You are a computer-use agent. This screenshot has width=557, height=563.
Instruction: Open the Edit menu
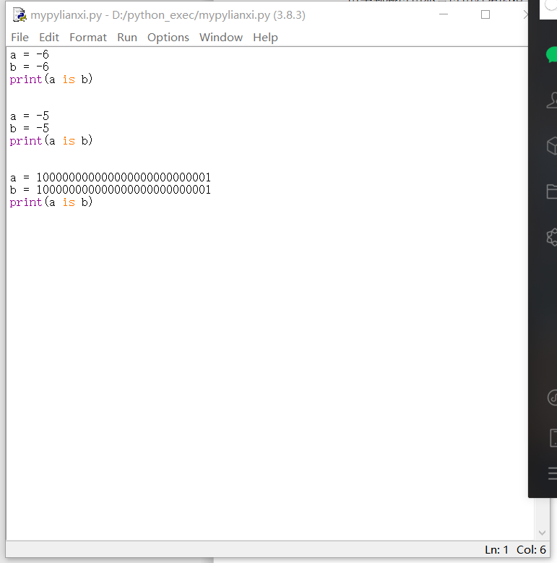[49, 38]
